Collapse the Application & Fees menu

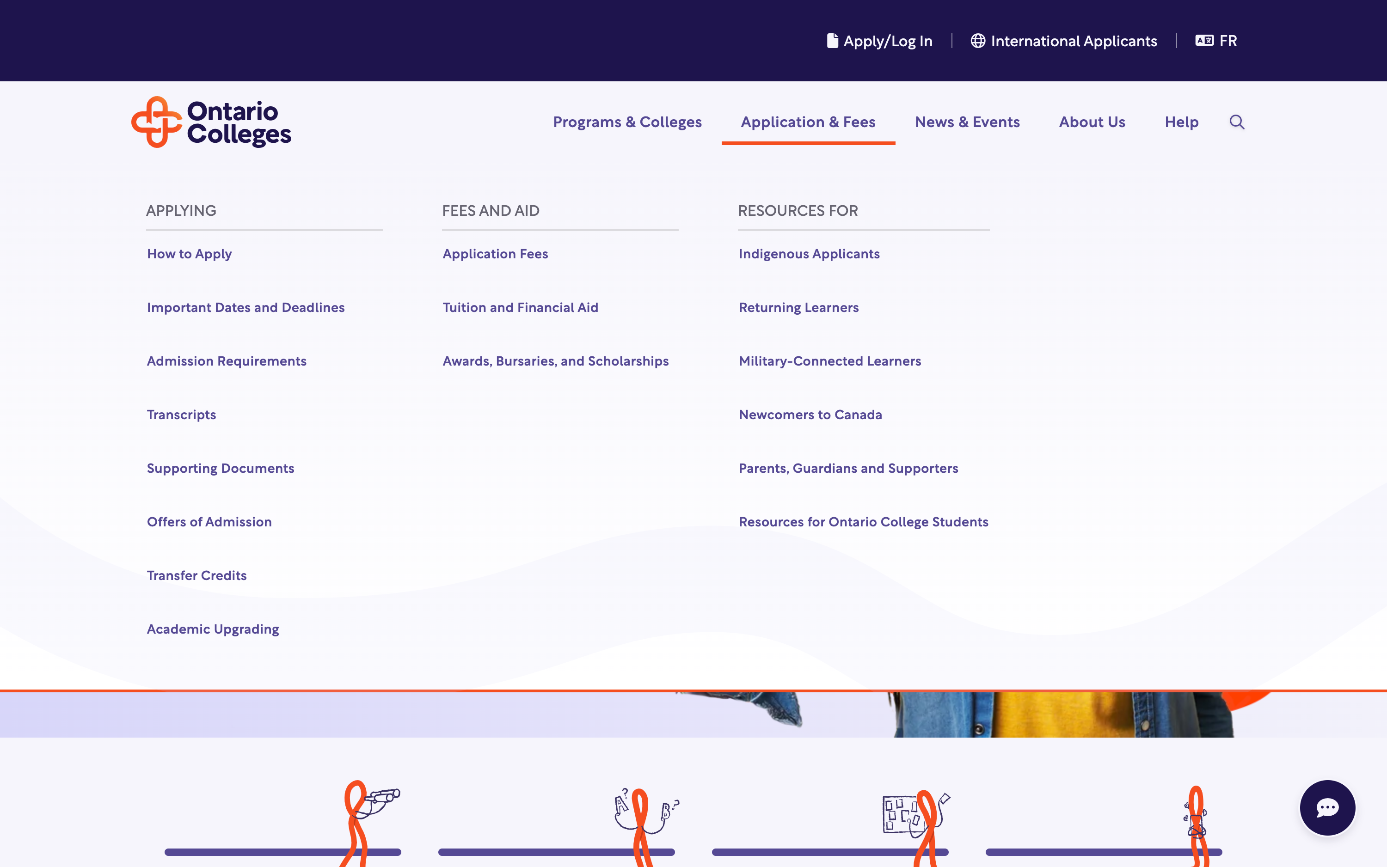(x=808, y=122)
